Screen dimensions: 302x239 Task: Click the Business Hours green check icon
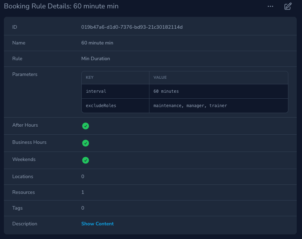86,143
